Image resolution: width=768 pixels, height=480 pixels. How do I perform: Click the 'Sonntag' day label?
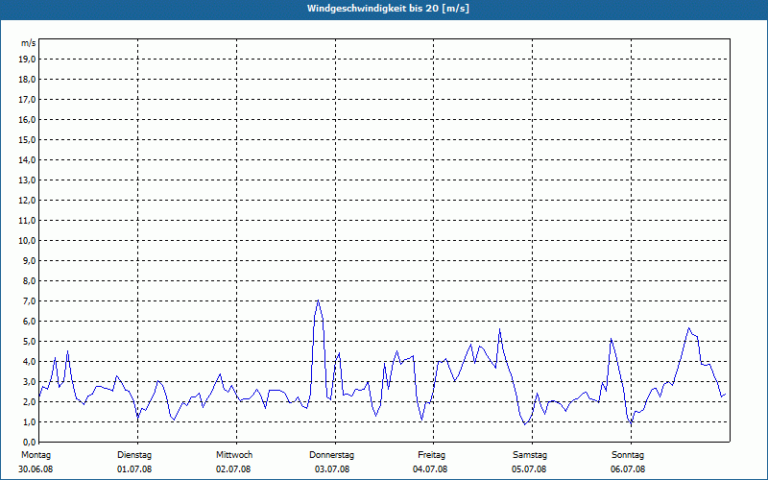click(628, 455)
